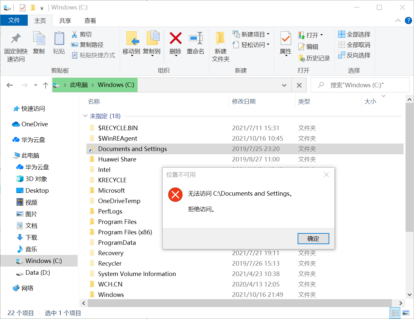
Task: Click Copy path (复制路径)
Action: [87, 45]
